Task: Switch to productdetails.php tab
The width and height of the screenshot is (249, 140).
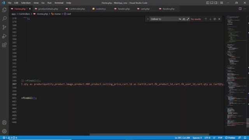Action: (x=48, y=9)
